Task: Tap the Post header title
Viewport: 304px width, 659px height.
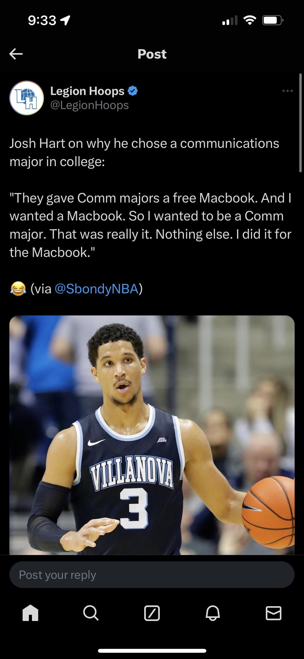Action: pyautogui.click(x=152, y=54)
